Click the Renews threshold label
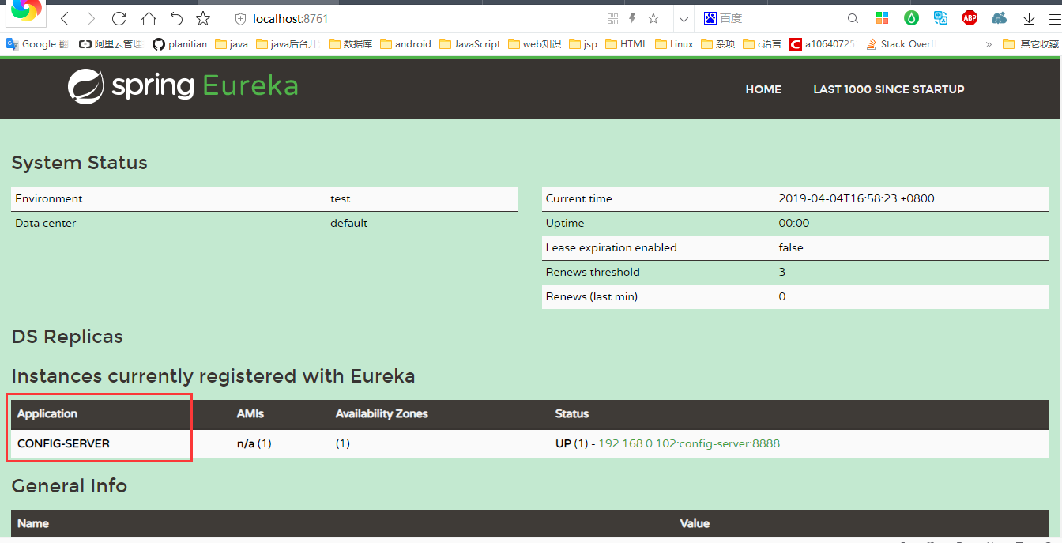Screen dimensions: 1062x543 (x=593, y=272)
